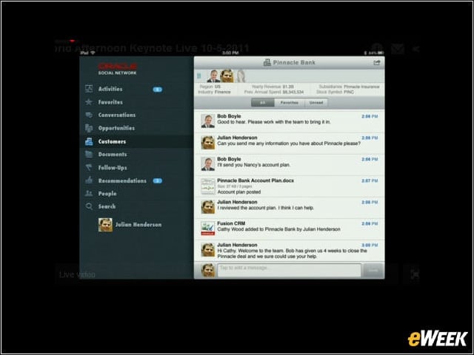Click the fullscreen icon in background player
This screenshot has width=474, height=355.
(415, 274)
